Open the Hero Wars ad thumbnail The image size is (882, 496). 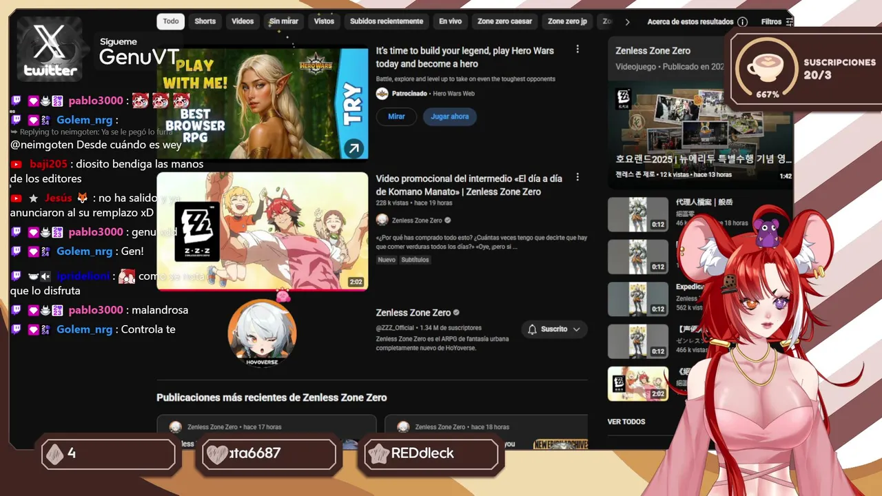[263, 102]
